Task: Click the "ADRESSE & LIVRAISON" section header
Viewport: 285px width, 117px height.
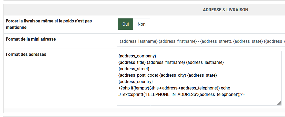Action: [225, 10]
